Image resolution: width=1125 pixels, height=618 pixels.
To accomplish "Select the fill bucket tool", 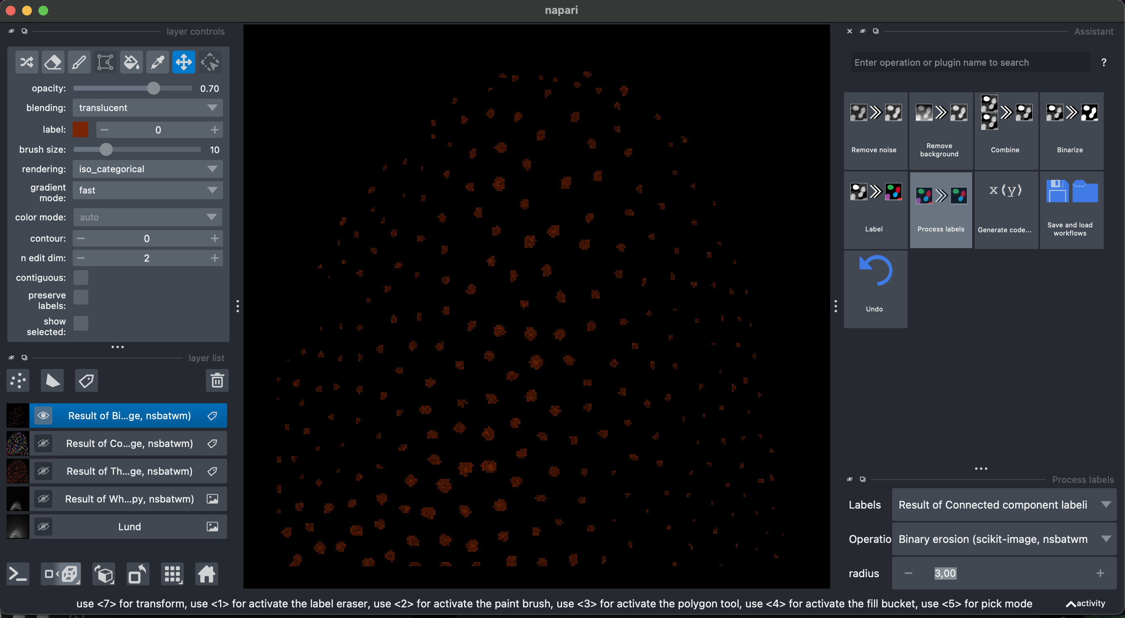I will [132, 62].
